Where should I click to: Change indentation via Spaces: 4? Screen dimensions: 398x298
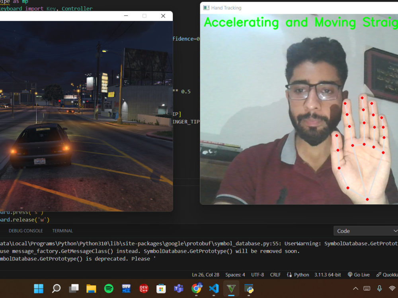tap(235, 275)
